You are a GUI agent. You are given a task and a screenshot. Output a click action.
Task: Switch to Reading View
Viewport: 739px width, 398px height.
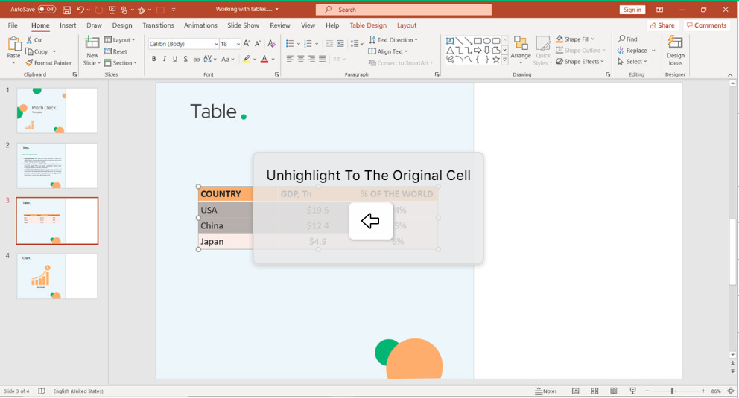614,391
